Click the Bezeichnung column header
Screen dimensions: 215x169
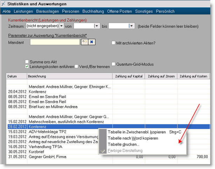(70, 76)
